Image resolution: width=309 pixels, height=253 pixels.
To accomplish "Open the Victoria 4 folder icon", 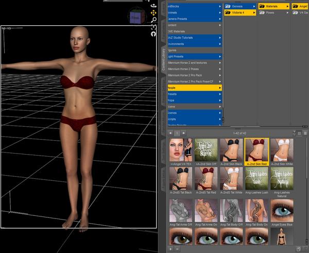I will click(228, 12).
